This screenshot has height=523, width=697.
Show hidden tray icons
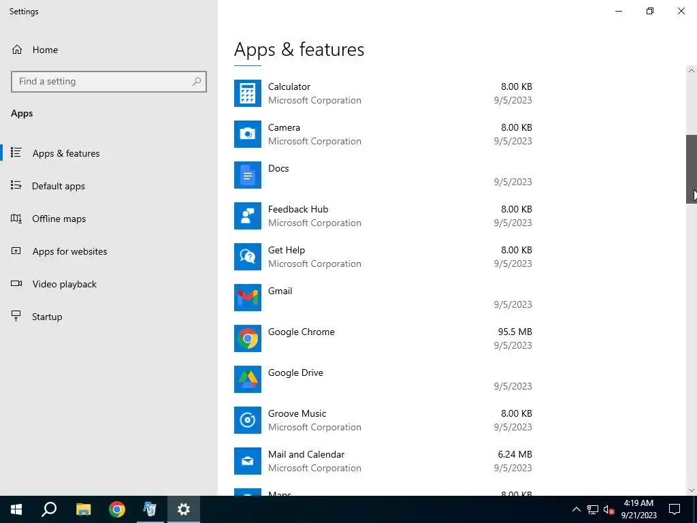[x=576, y=509]
